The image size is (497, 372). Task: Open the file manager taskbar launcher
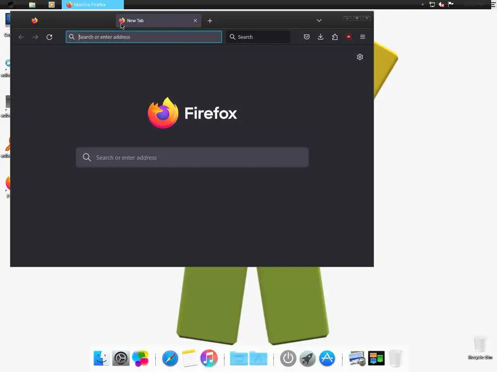tap(32, 5)
